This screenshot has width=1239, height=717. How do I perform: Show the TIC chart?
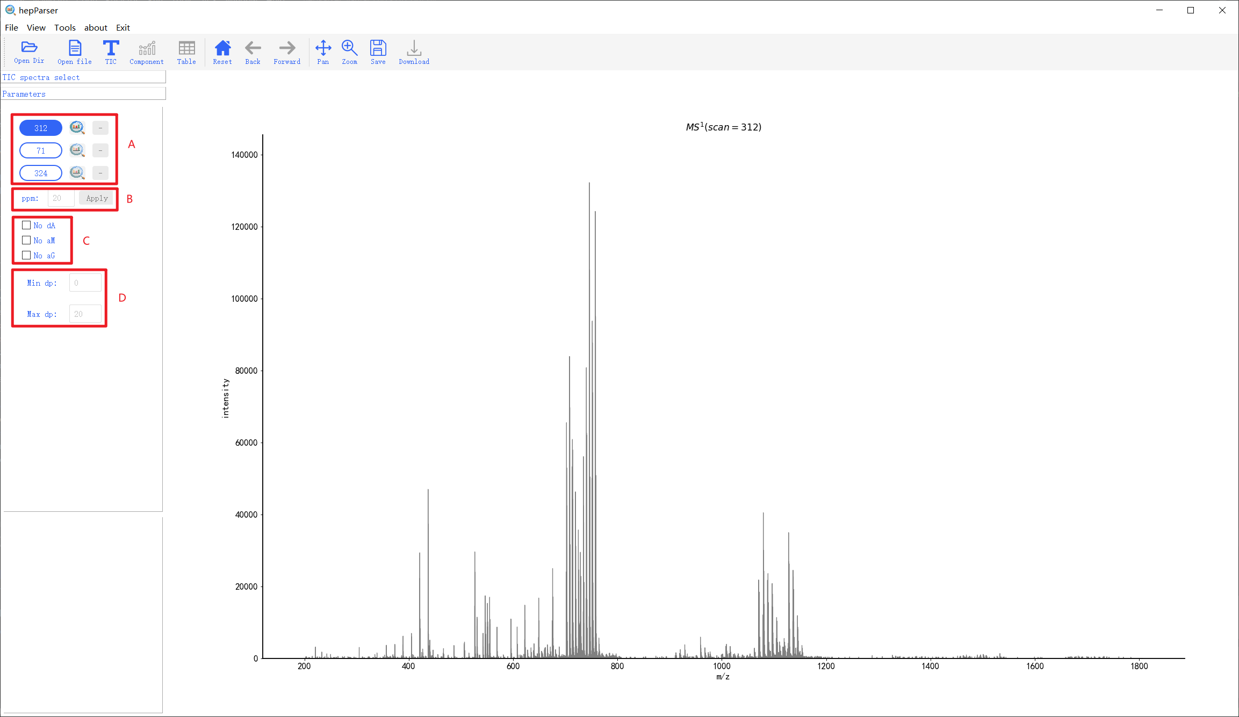coord(111,52)
